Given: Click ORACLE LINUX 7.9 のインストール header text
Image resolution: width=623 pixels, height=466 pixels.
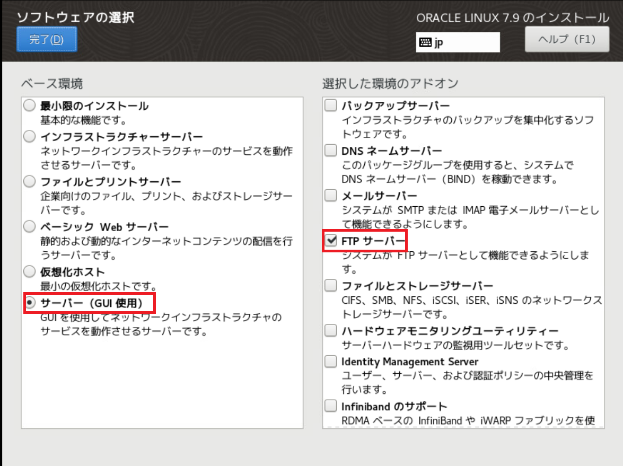Looking at the screenshot, I should pyautogui.click(x=513, y=18).
